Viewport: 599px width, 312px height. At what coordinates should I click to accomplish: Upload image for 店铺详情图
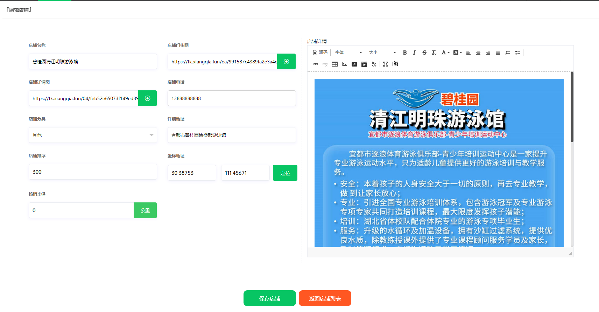[x=147, y=98]
